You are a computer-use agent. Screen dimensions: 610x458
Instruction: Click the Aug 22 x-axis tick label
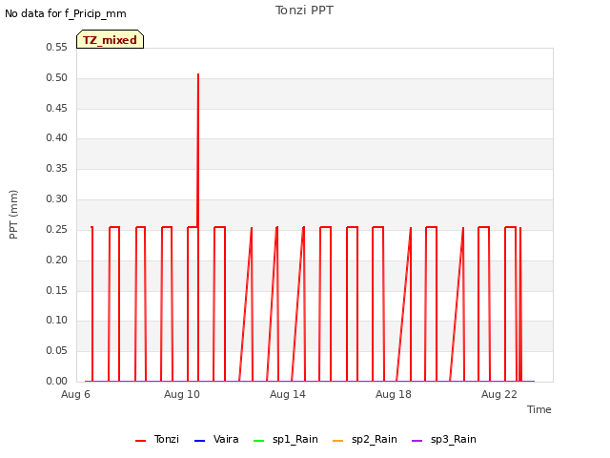pos(499,394)
